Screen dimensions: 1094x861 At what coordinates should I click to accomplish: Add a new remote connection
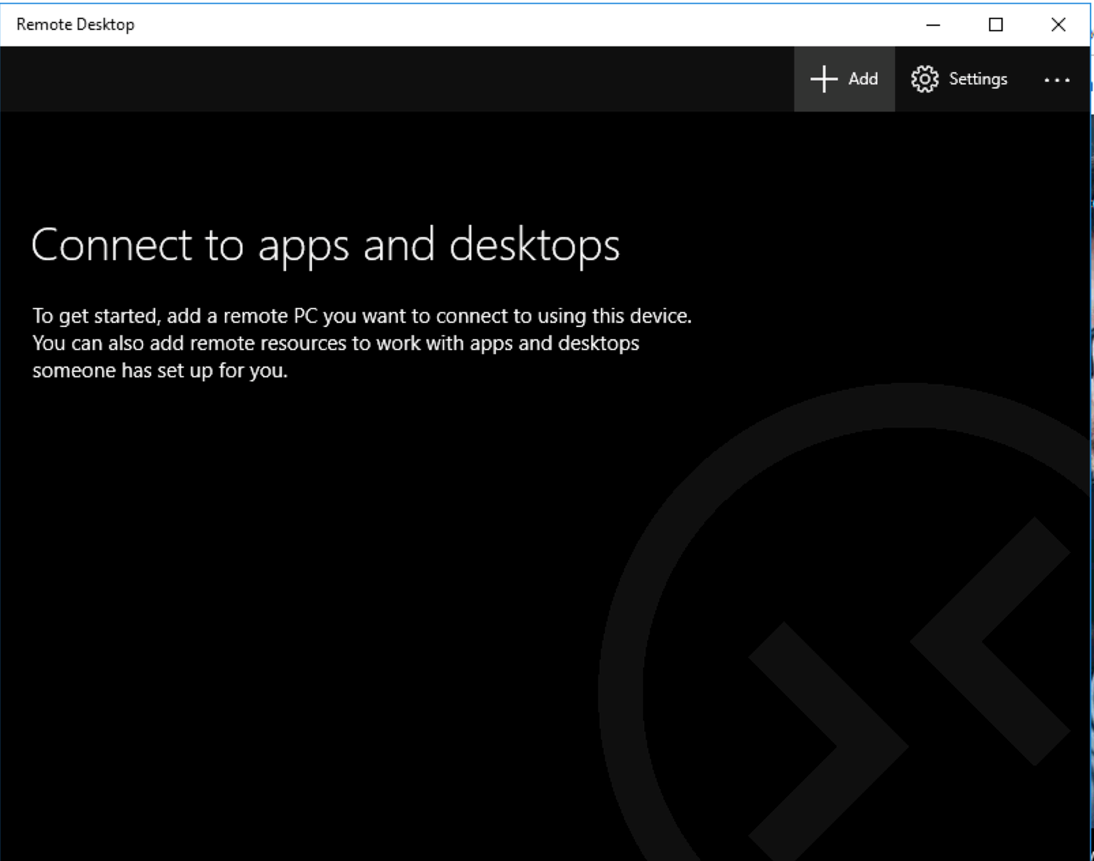[x=844, y=79]
